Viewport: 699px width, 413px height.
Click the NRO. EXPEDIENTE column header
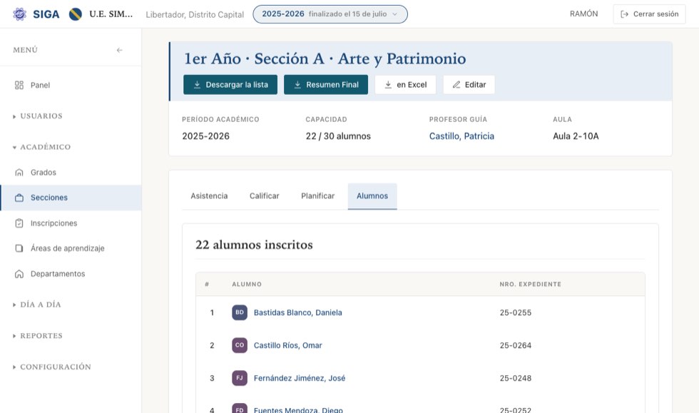tap(530, 284)
